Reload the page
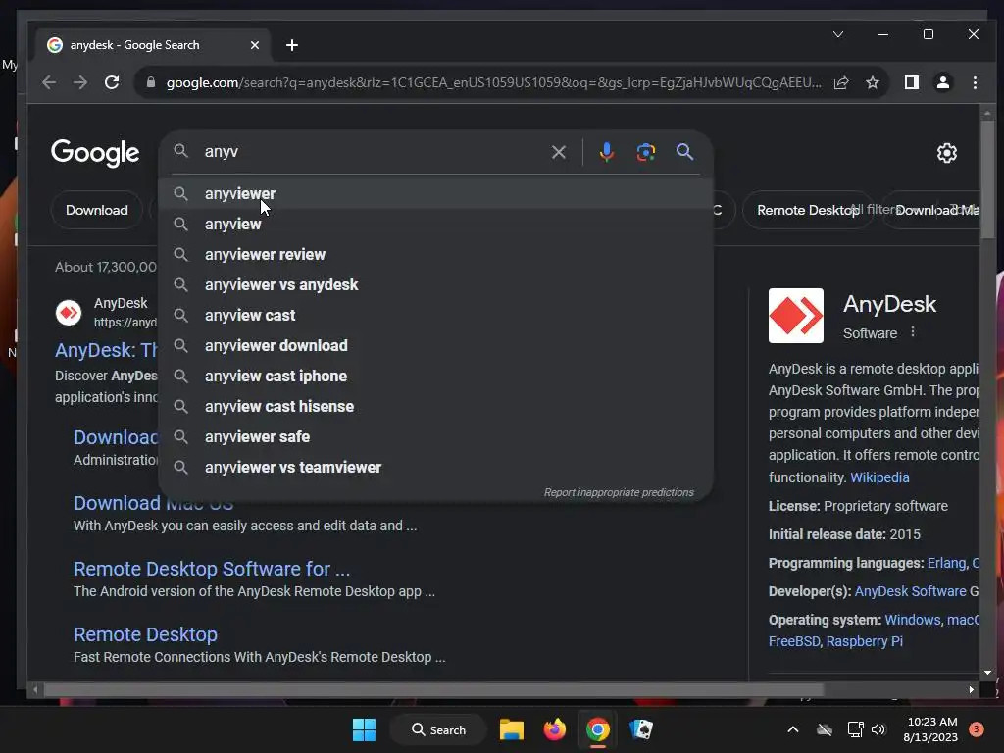The image size is (1004, 753). (x=112, y=82)
